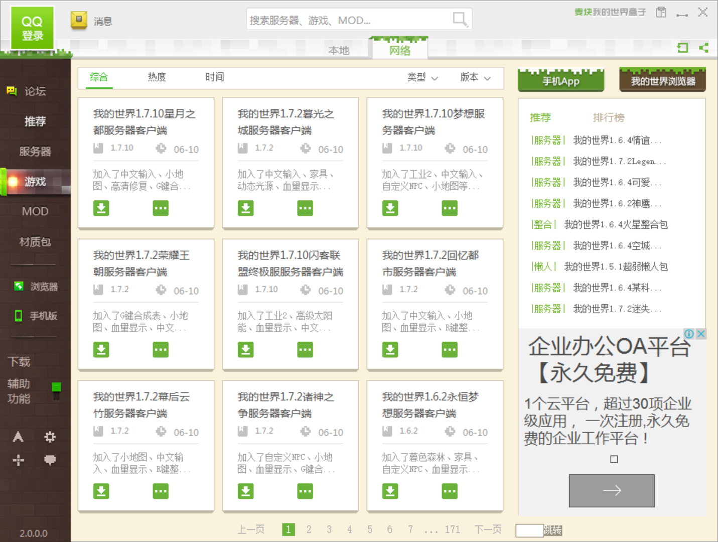Click the arrow button in the advertisement
The image size is (718, 542).
(612, 490)
